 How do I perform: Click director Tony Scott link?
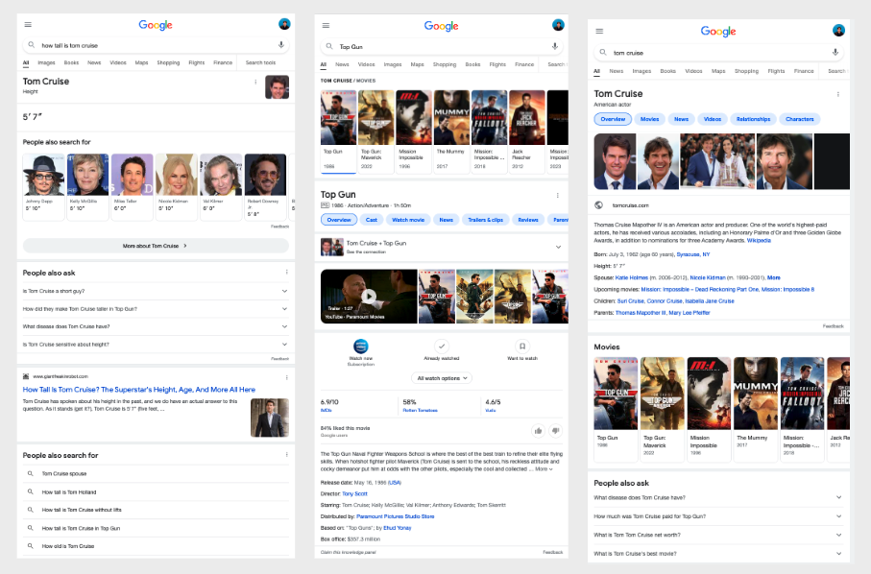tap(354, 493)
